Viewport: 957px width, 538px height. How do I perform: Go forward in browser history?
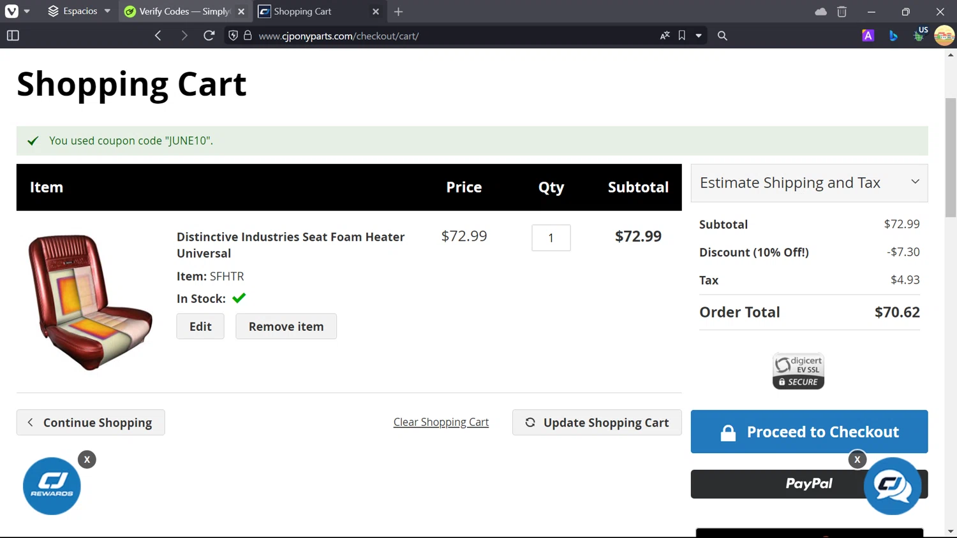click(184, 36)
